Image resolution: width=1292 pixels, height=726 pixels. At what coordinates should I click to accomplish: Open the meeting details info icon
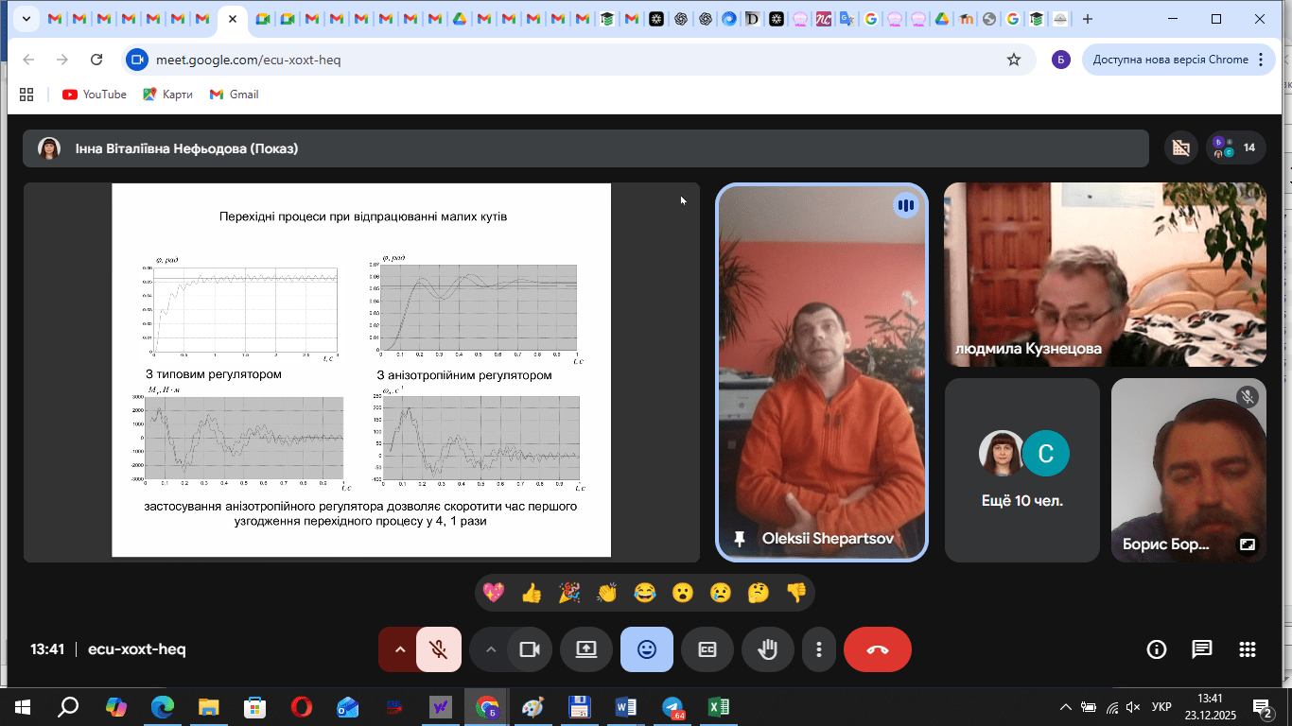pos(1156,649)
